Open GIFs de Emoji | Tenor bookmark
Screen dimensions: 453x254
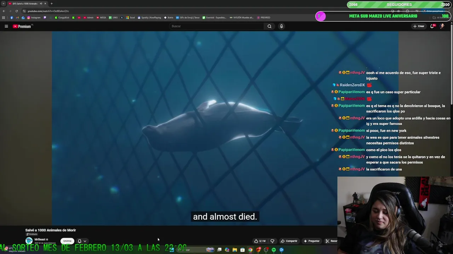pyautogui.click(x=188, y=18)
